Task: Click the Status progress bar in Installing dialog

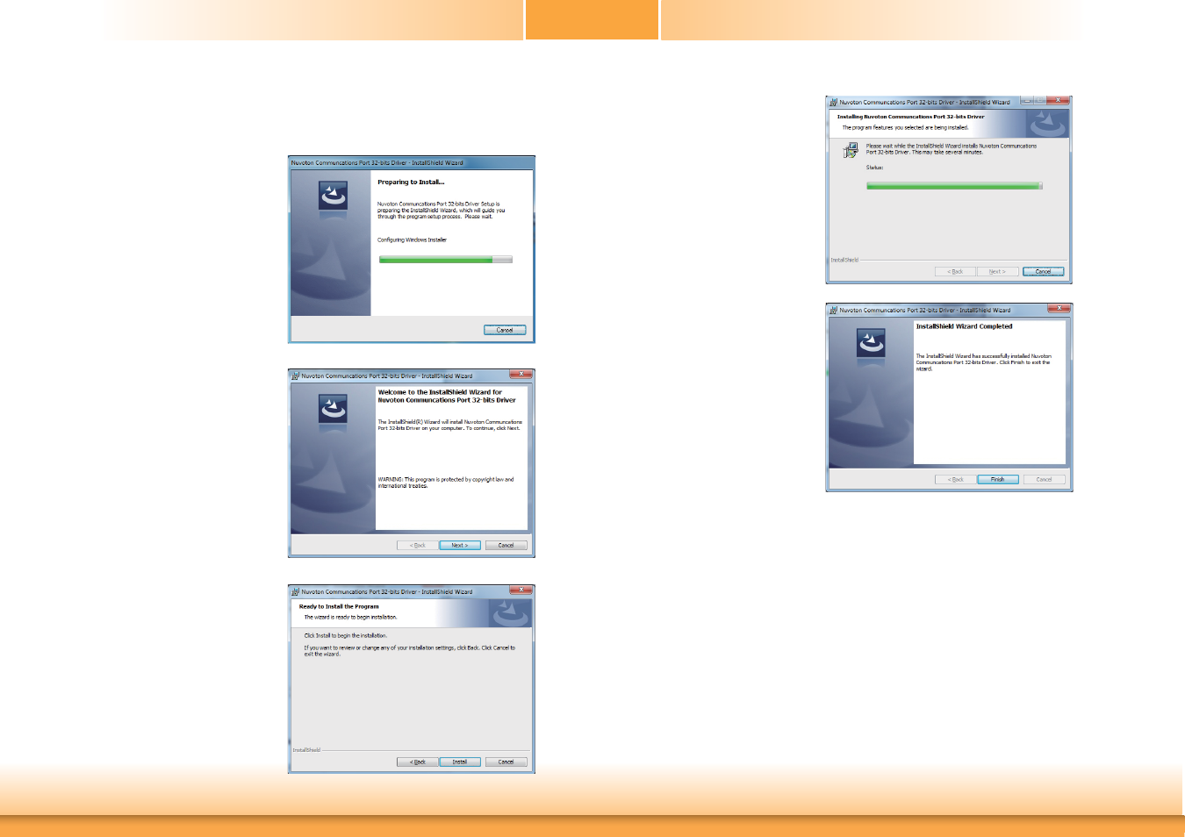Action: click(x=954, y=186)
